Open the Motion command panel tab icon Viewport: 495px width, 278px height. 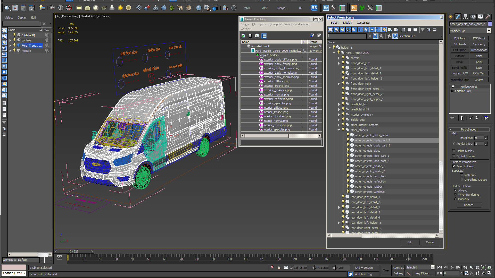(x=473, y=17)
